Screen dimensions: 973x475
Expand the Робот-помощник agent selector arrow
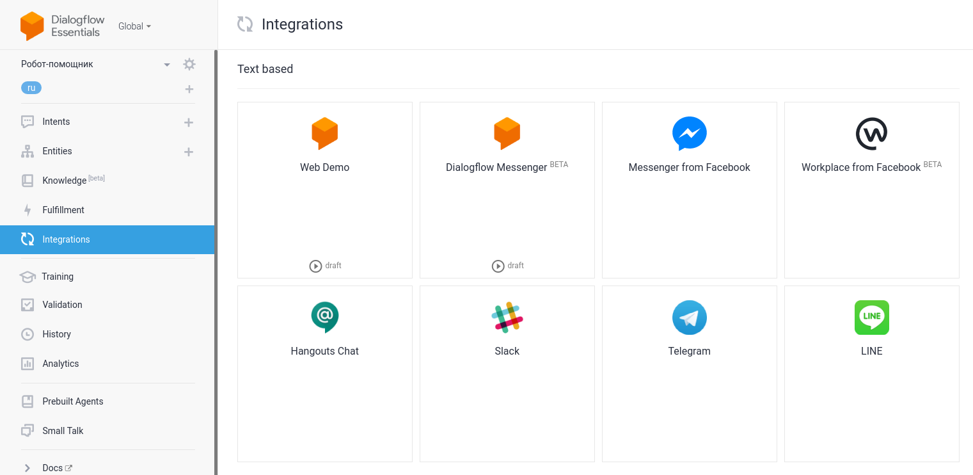pyautogui.click(x=167, y=65)
